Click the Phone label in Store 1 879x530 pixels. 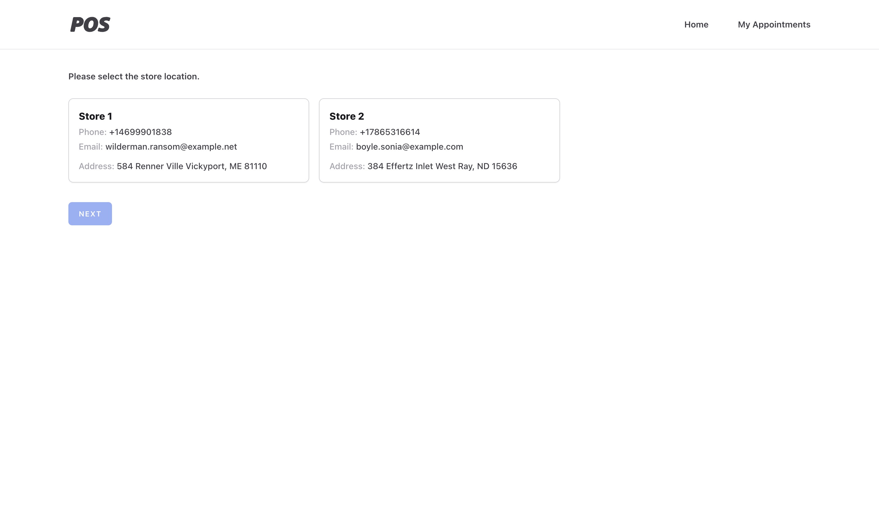92,132
